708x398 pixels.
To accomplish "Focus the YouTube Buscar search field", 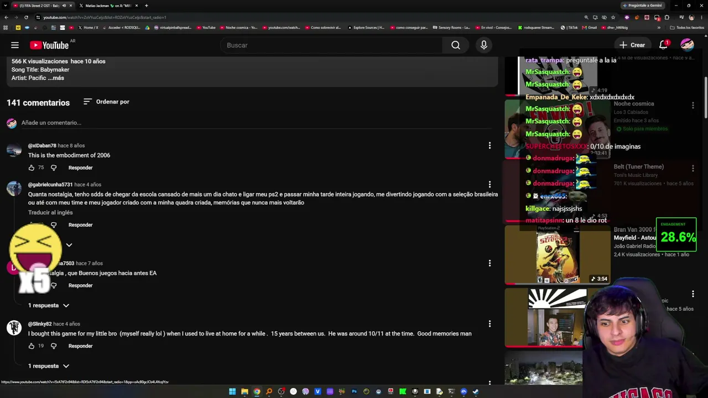I will (x=331, y=45).
